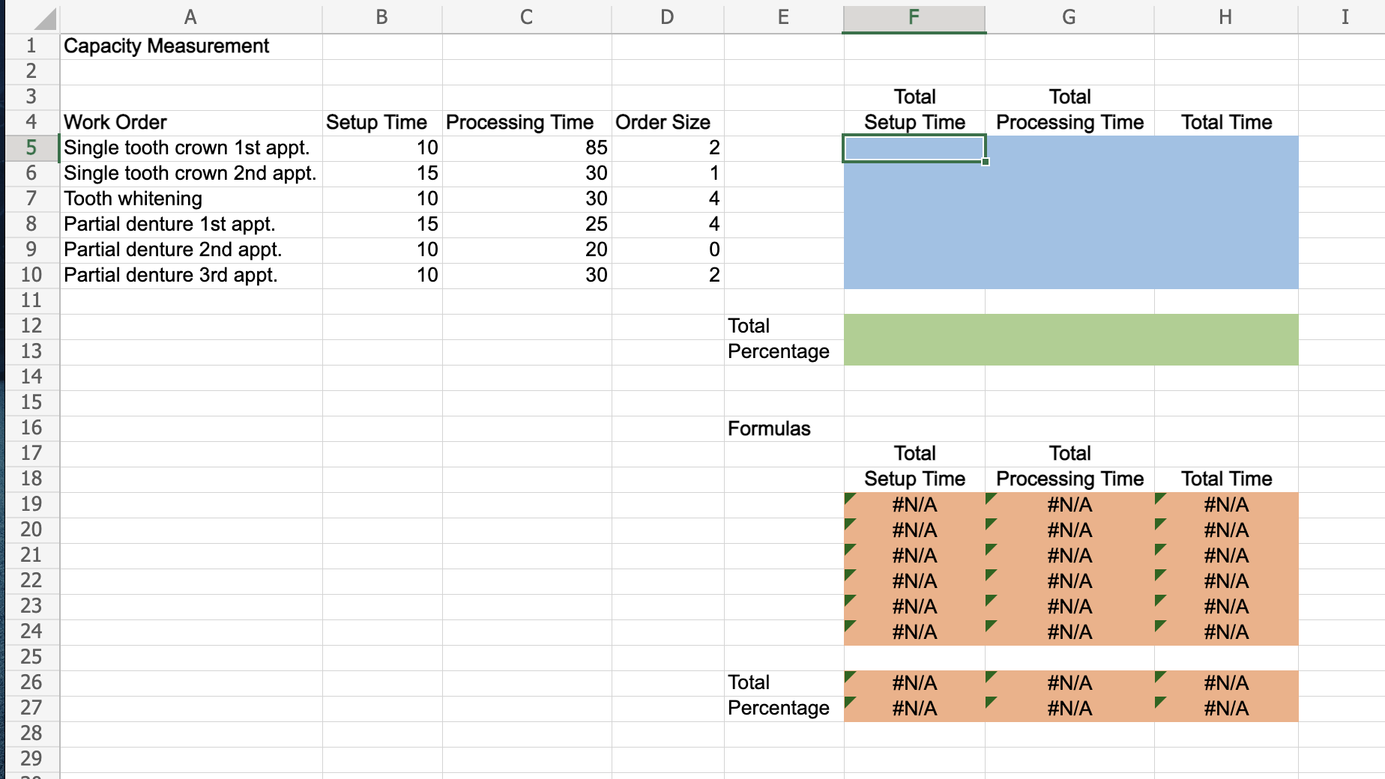This screenshot has height=779, width=1385.
Task: Click #N/A cell G21
Action: tap(1069, 556)
